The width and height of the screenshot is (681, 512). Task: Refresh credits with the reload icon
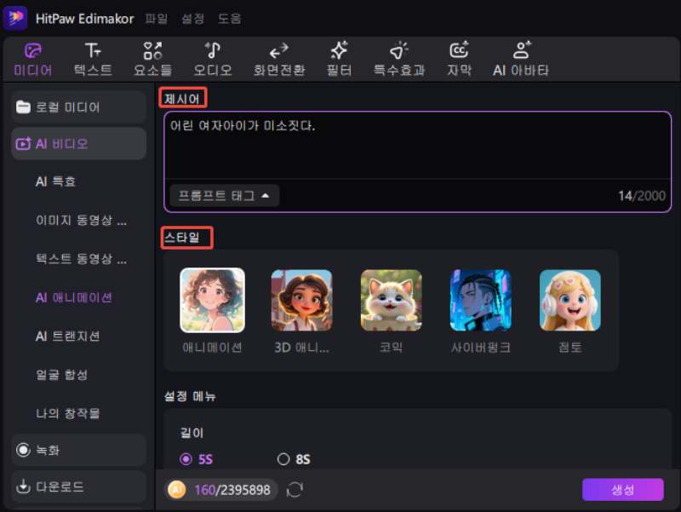pyautogui.click(x=293, y=490)
